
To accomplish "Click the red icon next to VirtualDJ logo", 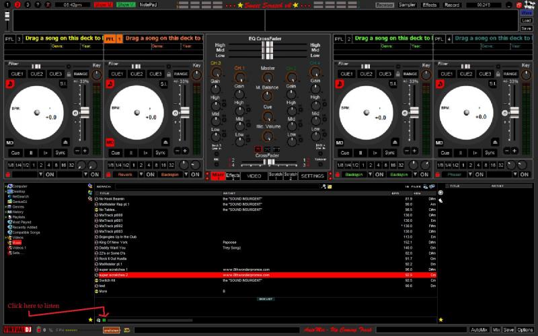I will [39, 330].
